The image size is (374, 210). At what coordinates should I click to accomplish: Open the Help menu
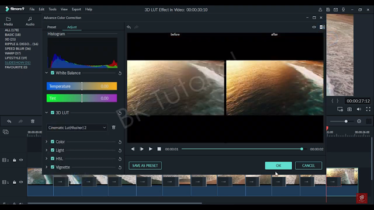pyautogui.click(x=89, y=9)
